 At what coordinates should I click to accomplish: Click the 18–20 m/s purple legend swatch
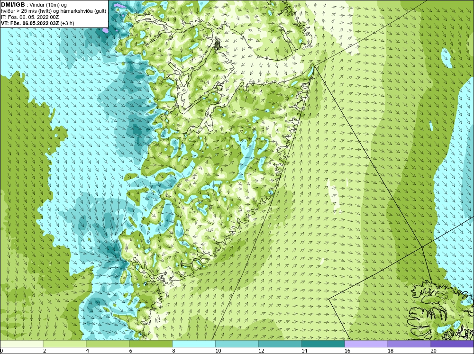point(409,344)
